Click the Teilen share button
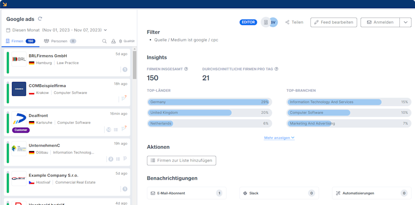Viewport: 415px width, 205px height. click(294, 22)
